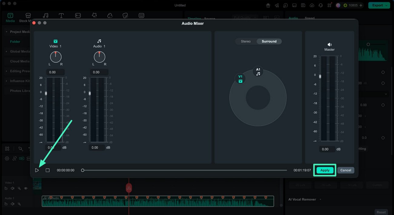The height and width of the screenshot is (215, 394).
Task: Open the Audio library tab icon
Action: (45, 16)
